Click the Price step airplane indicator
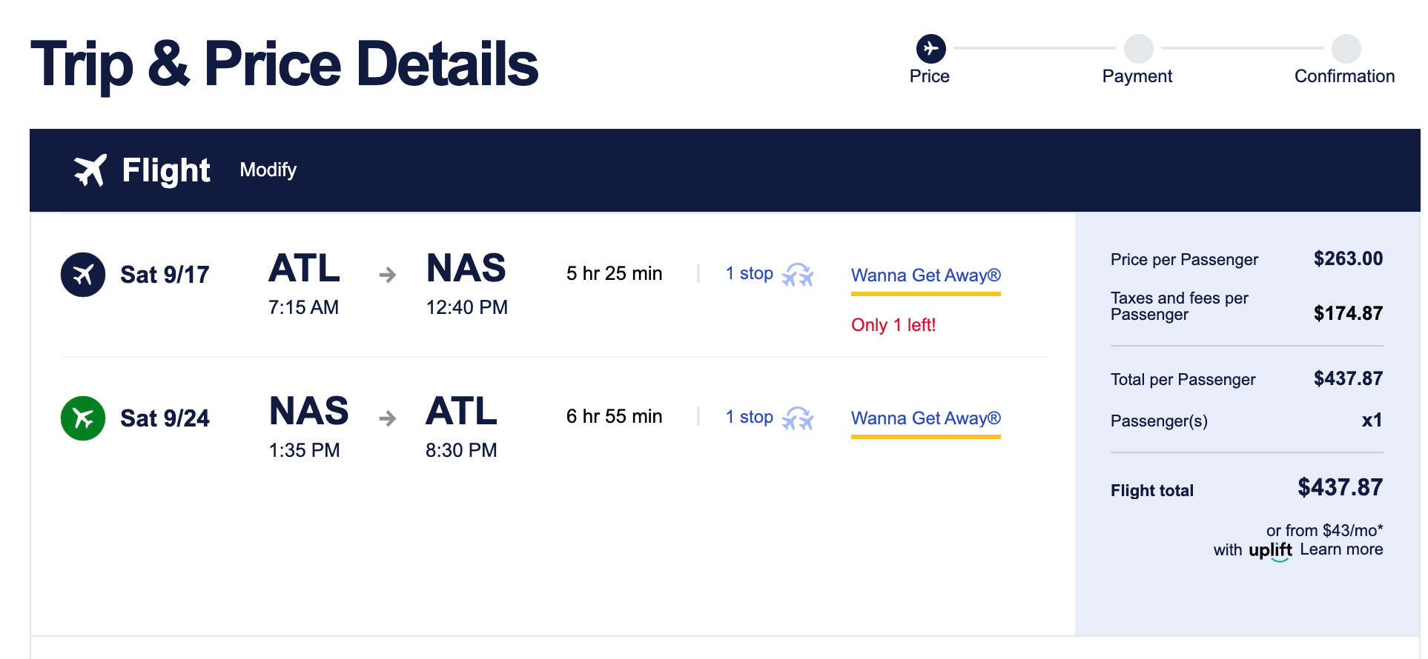 click(x=930, y=49)
